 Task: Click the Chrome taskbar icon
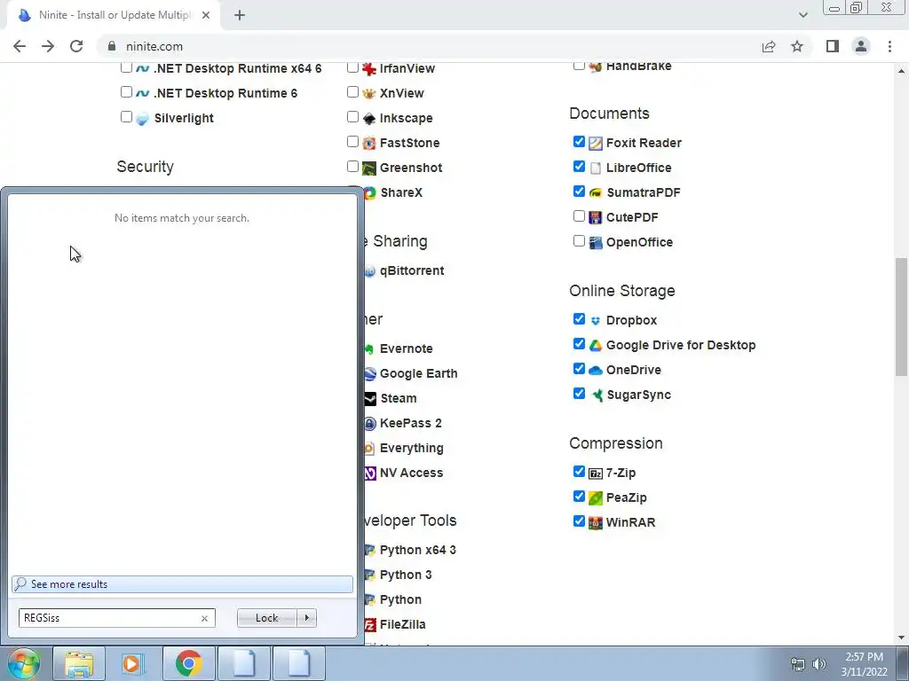[x=188, y=663]
